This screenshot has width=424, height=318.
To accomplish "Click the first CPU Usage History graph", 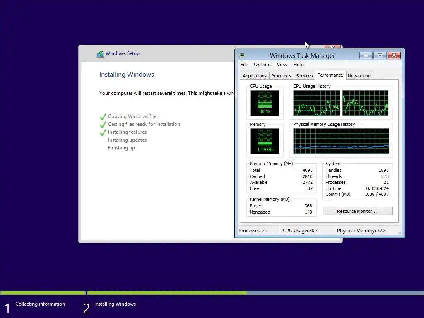I will pyautogui.click(x=316, y=103).
